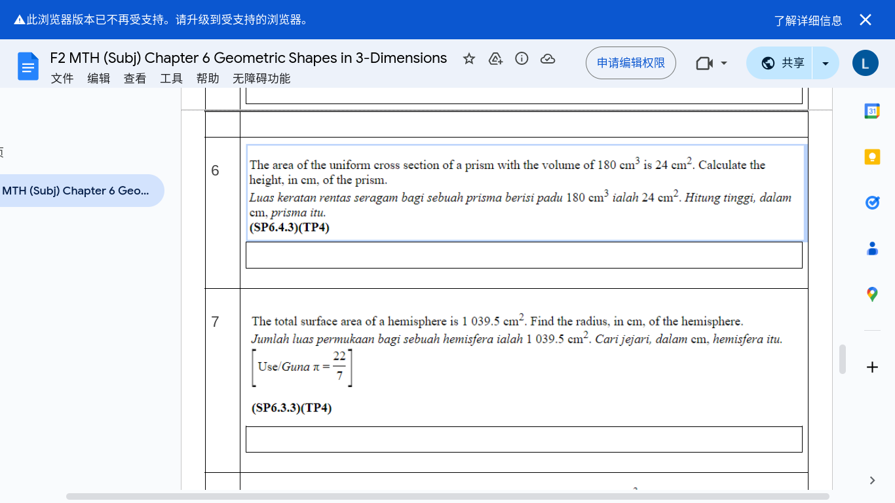The image size is (895, 503).
Task: Click answer box under question 7
Action: pyautogui.click(x=524, y=439)
